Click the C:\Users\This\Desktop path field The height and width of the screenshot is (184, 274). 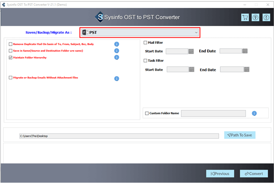(x=119, y=136)
